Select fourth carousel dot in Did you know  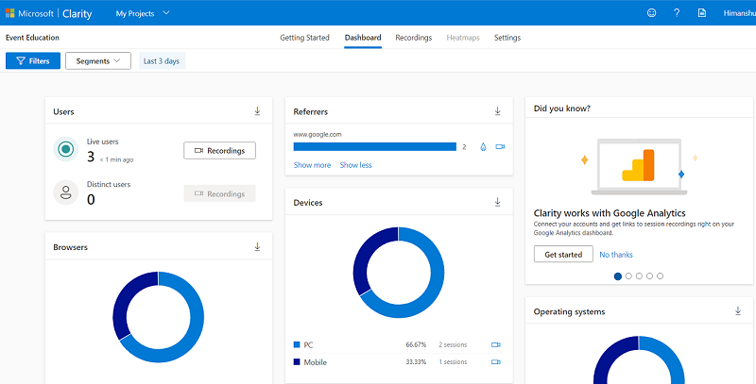pyautogui.click(x=649, y=276)
